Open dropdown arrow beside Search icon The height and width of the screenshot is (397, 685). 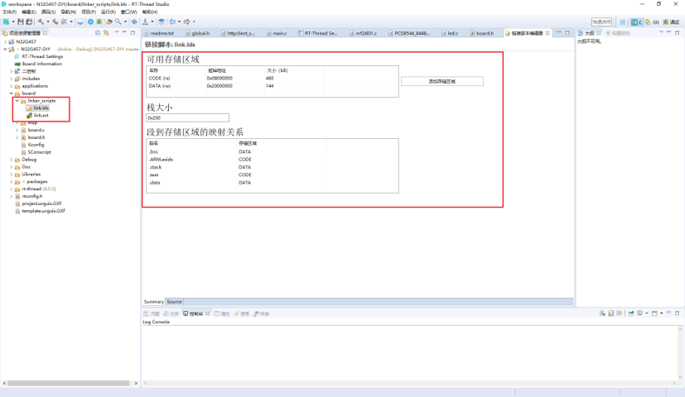125,22
